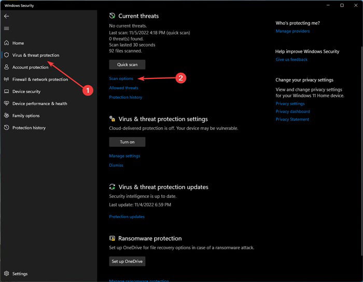Start a Quick scan
Viewport: 363px width, 282px height.
coord(127,64)
